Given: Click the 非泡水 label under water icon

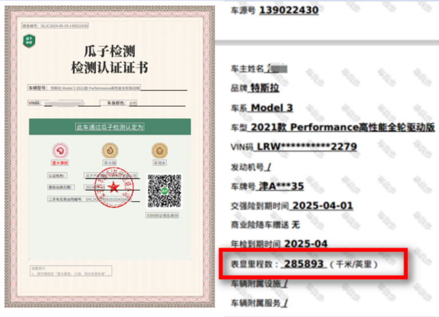Looking at the screenshot, I should click(x=160, y=163).
